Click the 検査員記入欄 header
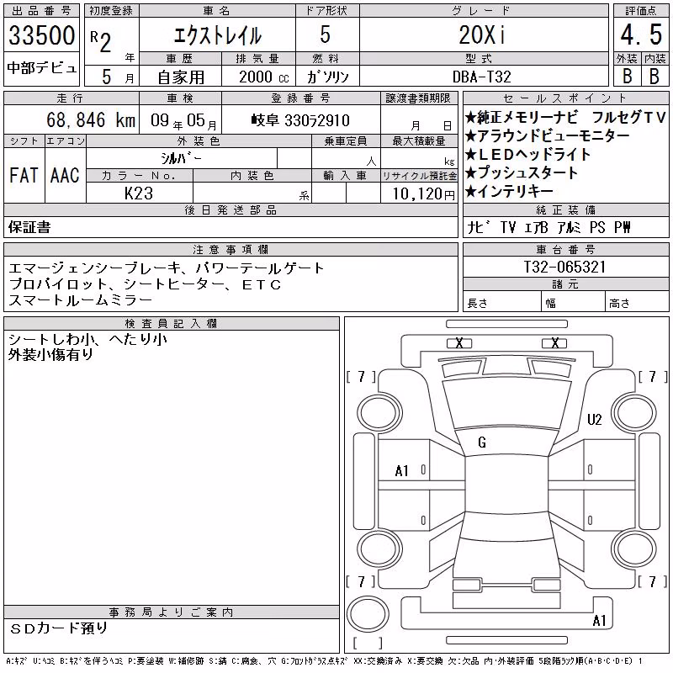Screen dimensions: 673x673 point(171,323)
